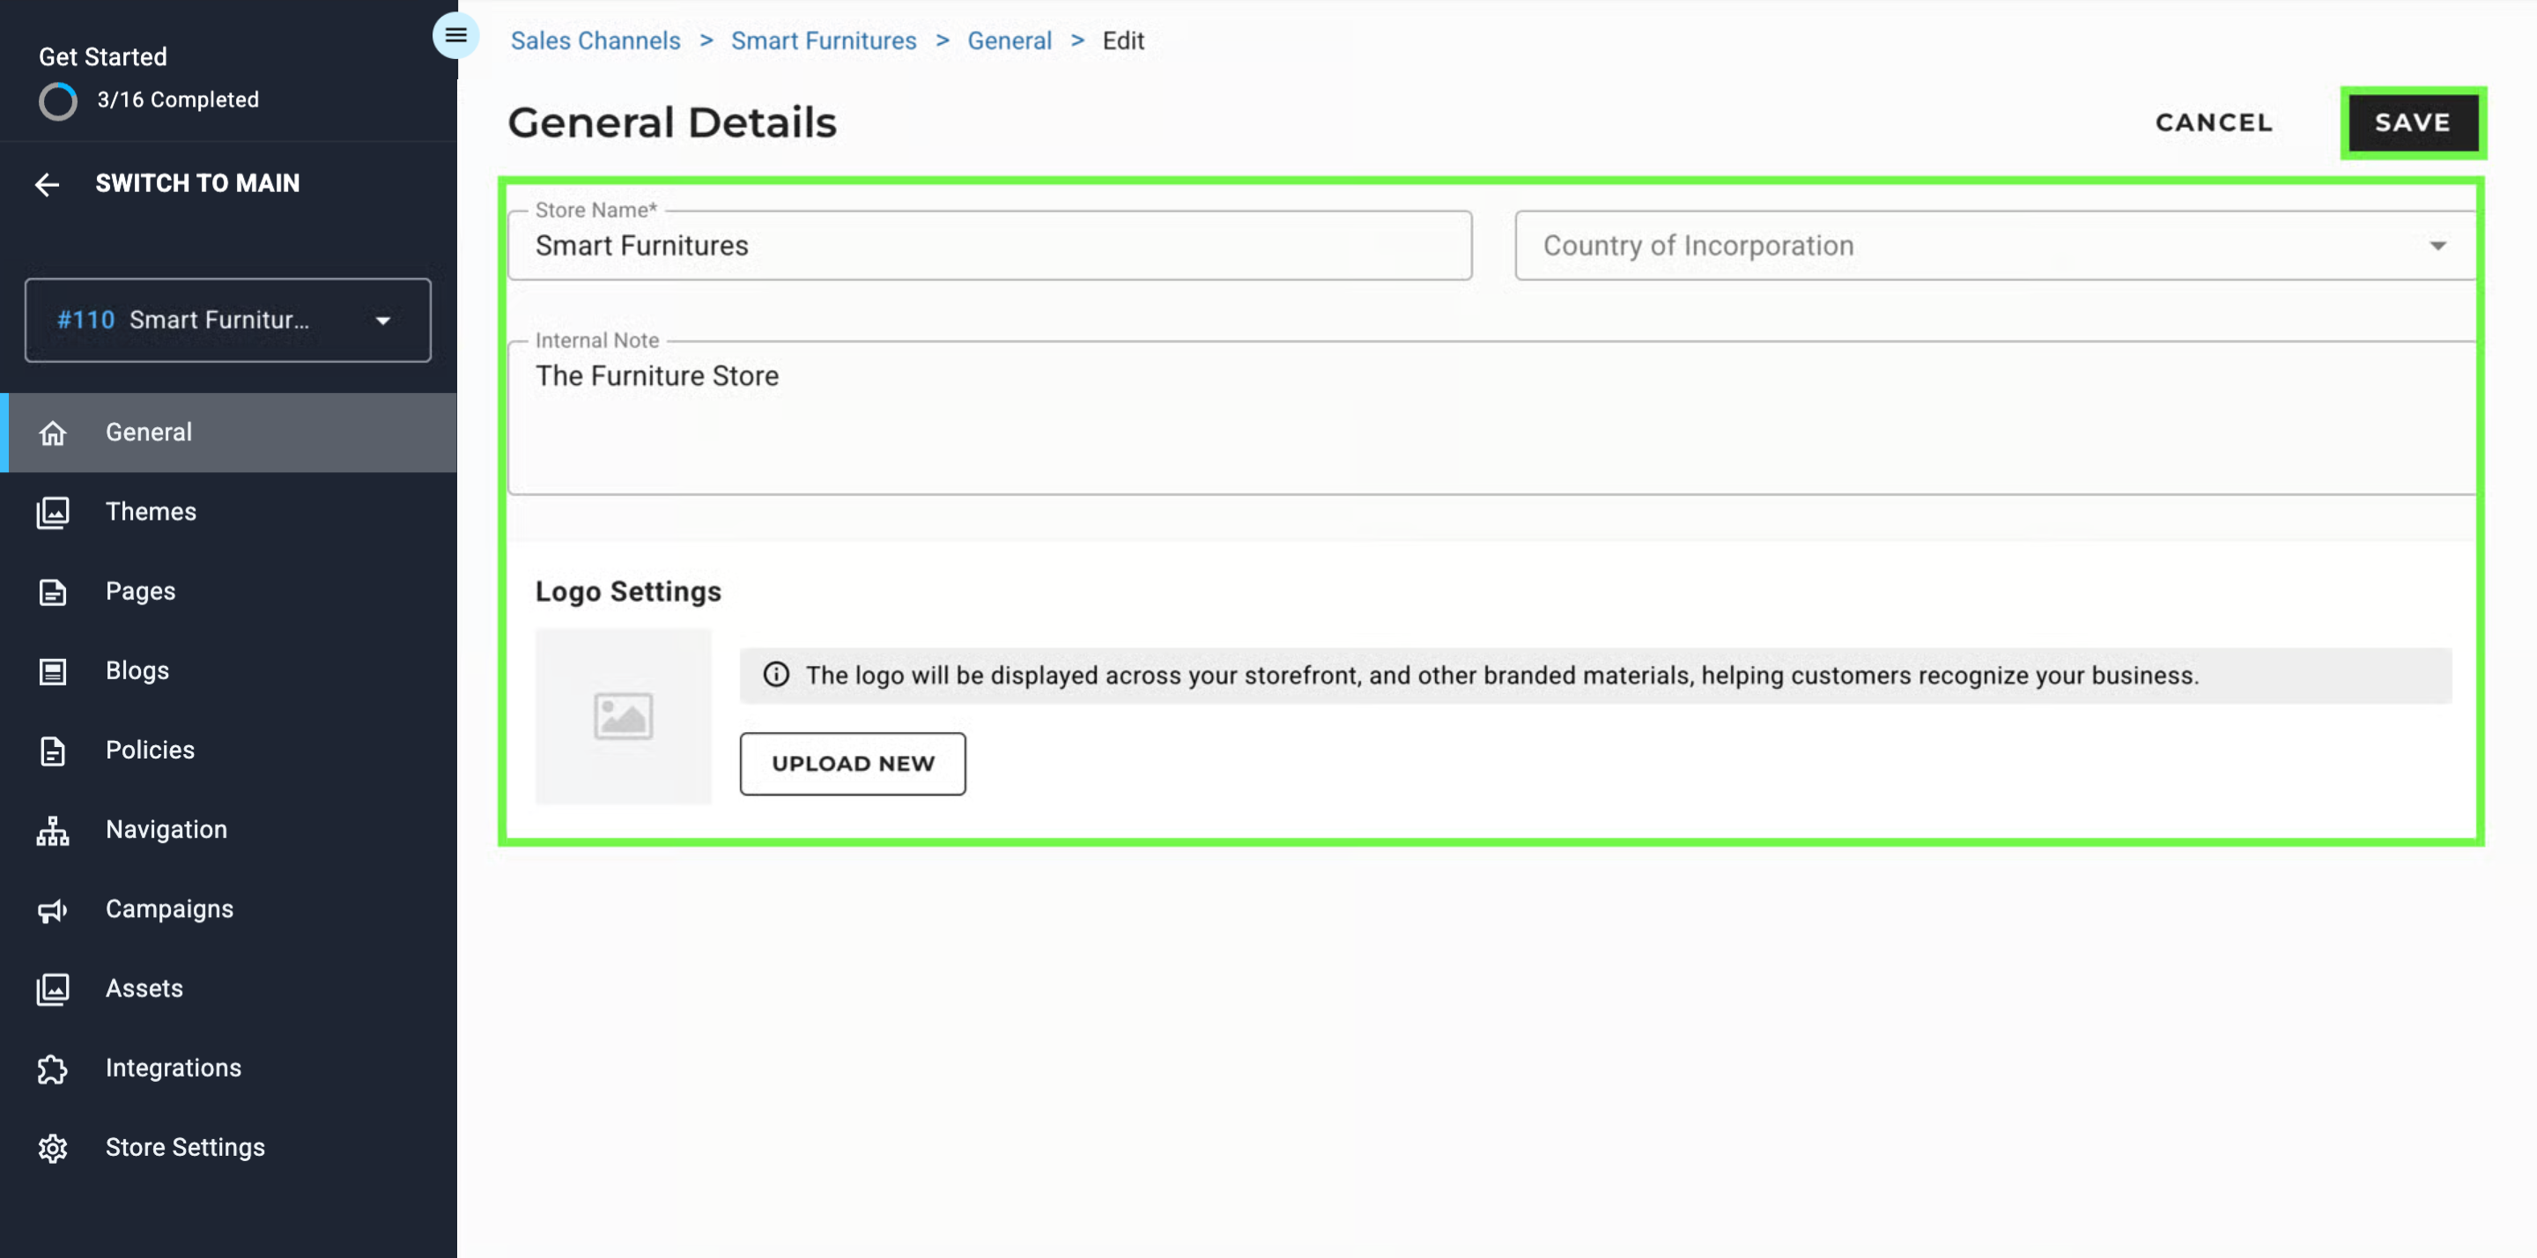Click the Store Settings gear icon

pos(53,1149)
